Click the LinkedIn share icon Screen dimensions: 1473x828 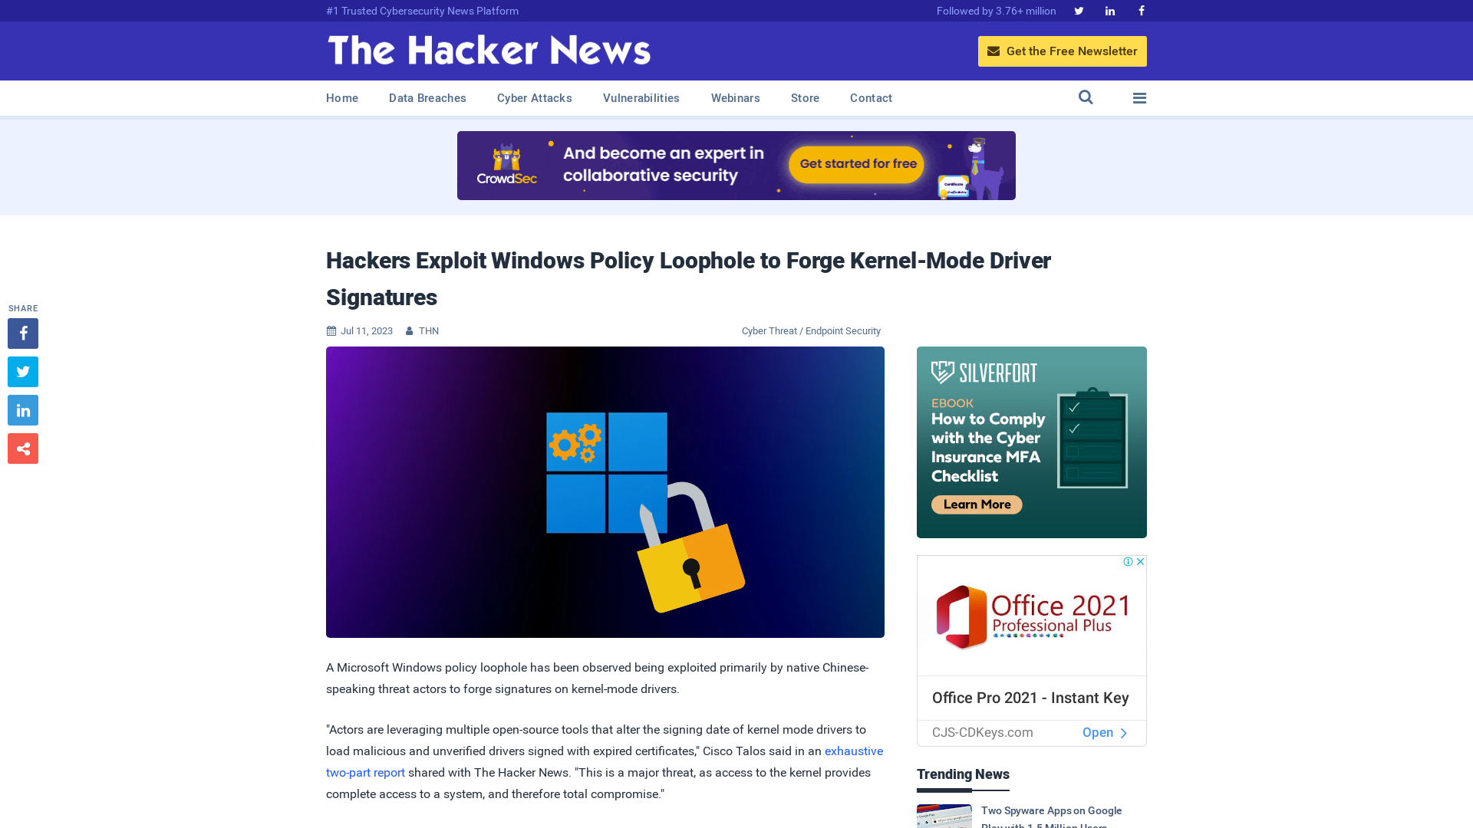[22, 410]
